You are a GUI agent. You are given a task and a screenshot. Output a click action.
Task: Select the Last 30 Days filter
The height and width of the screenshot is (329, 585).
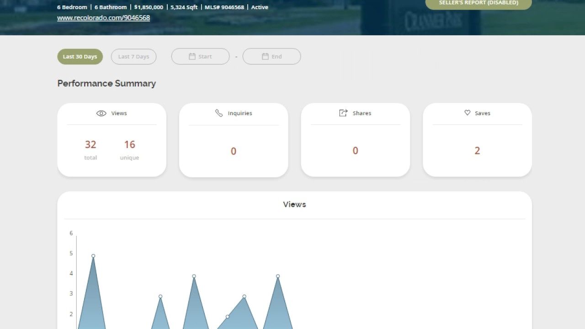pos(80,57)
